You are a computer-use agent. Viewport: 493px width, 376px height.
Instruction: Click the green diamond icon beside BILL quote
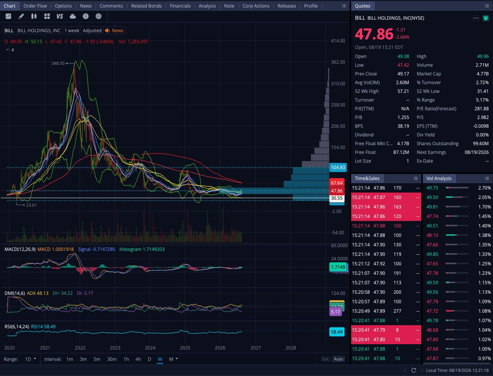[x=485, y=18]
